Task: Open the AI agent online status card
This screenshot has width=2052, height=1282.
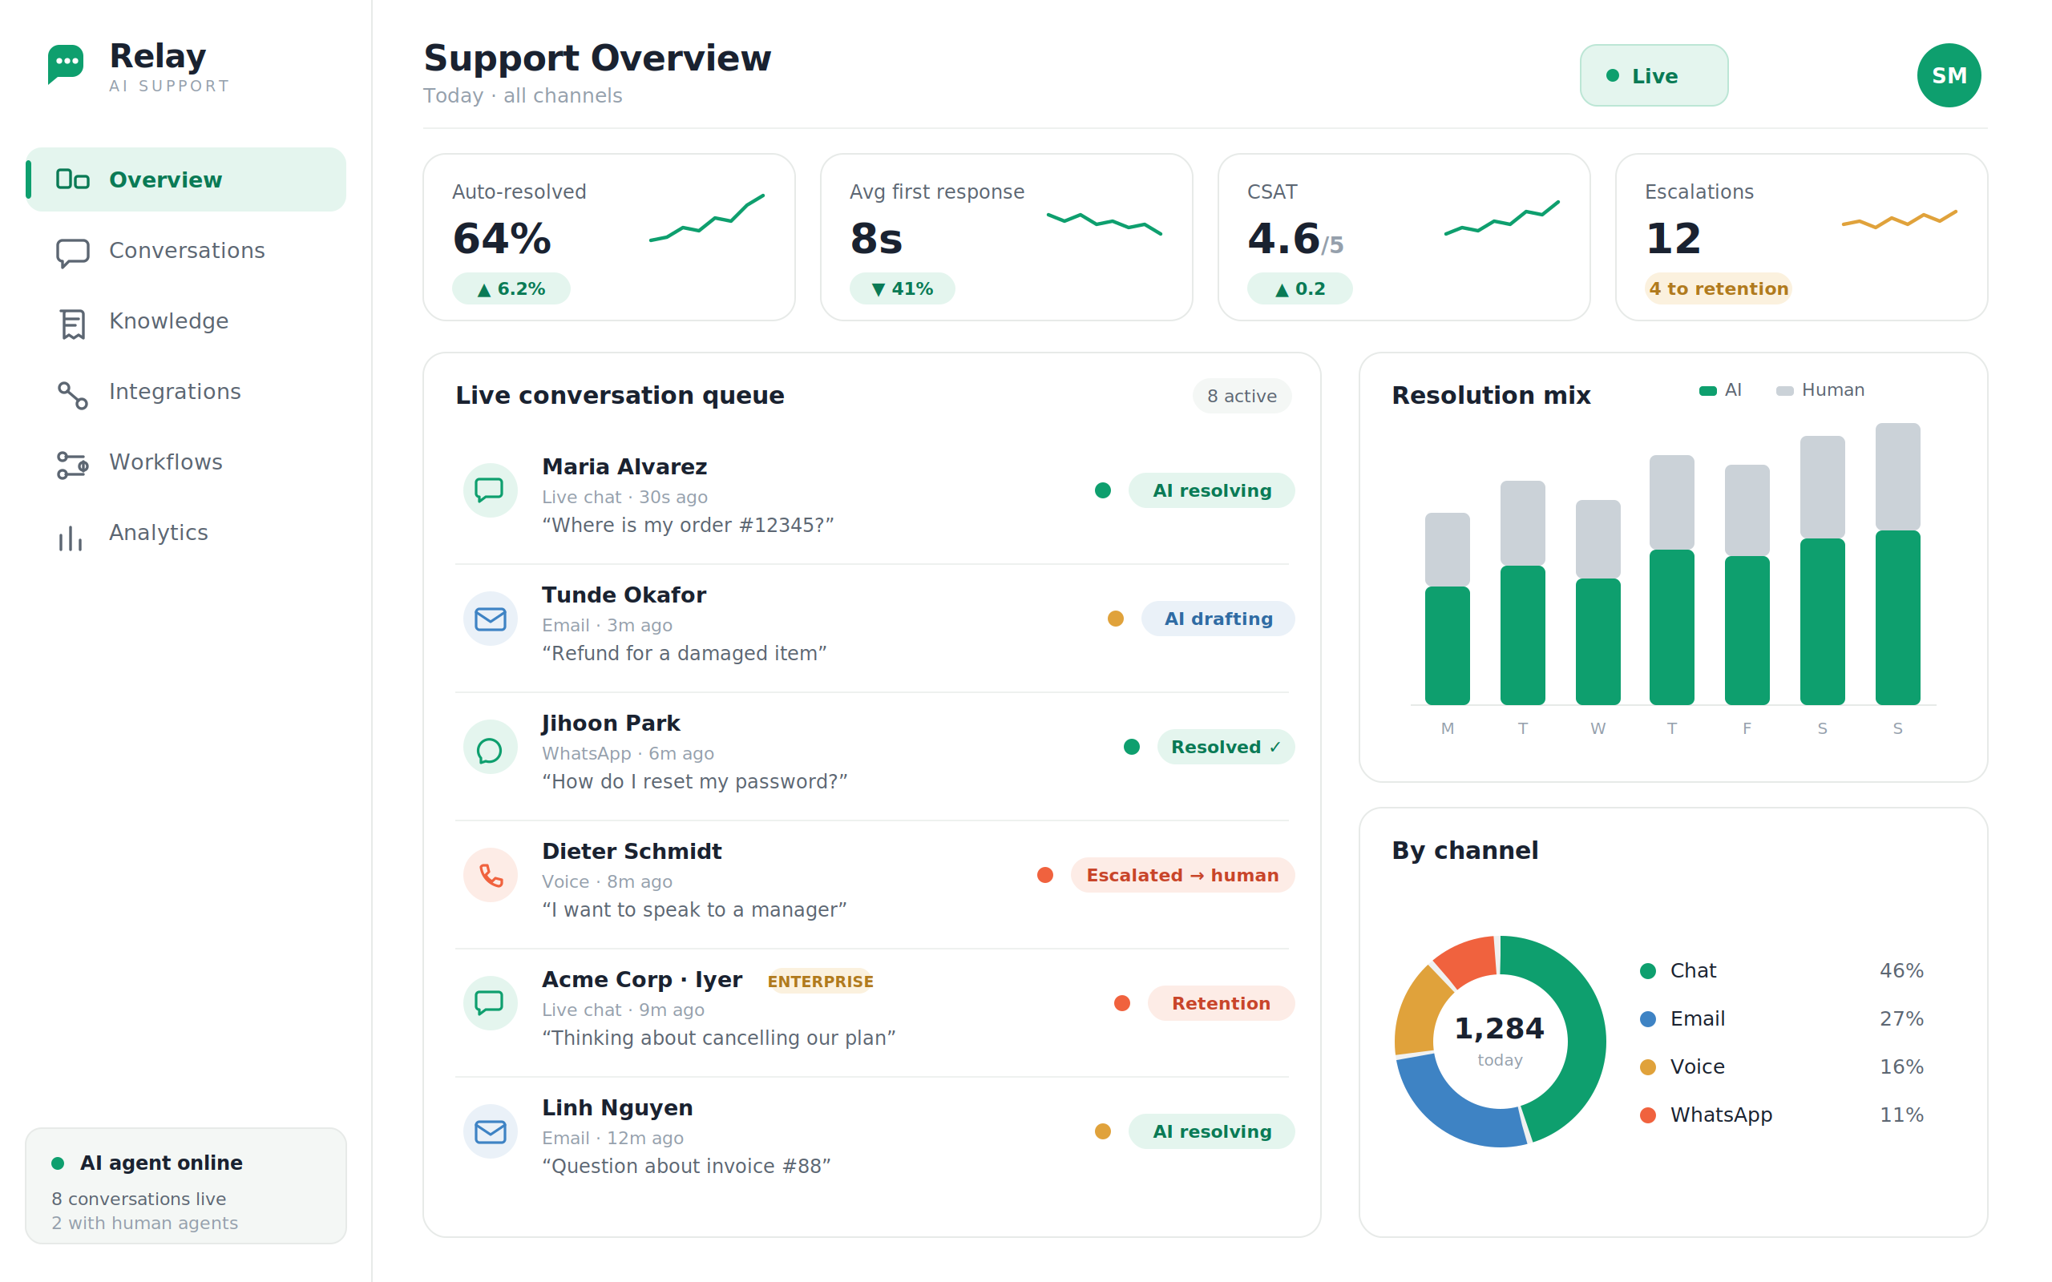Action: coord(186,1185)
